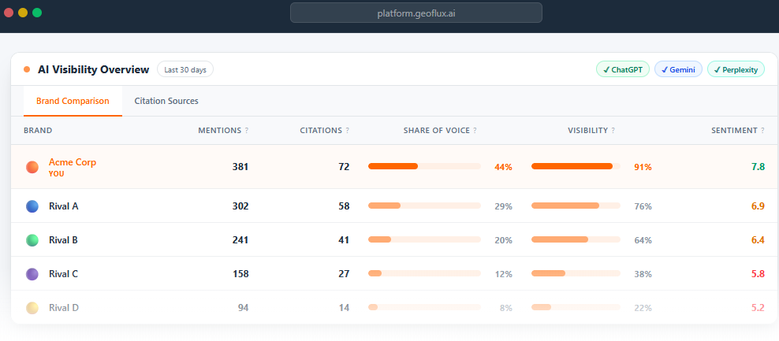779x341 pixels.
Task: Click the help icon beside Share of Voice
Action: (475, 131)
